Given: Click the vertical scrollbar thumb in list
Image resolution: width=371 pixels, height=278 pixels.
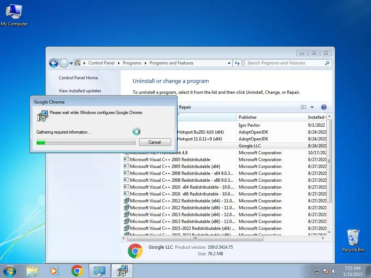Looking at the screenshot, I should 329,161.
